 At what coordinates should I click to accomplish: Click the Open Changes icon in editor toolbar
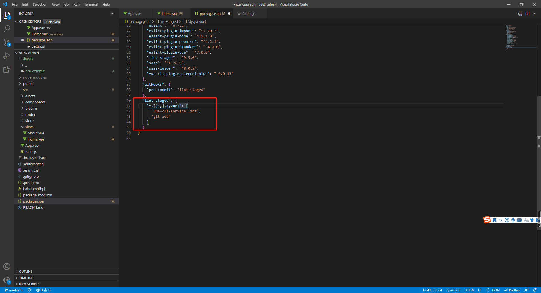click(x=520, y=14)
